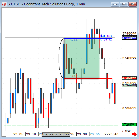Click the app icon in the title bar
Screen dimensions: 139x139
[4, 4]
